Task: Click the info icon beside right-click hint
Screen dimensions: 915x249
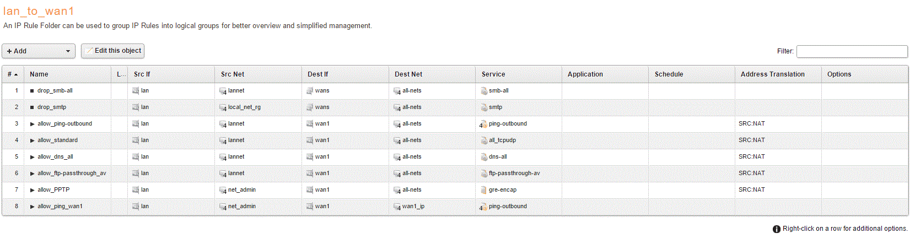Action: pyautogui.click(x=777, y=229)
